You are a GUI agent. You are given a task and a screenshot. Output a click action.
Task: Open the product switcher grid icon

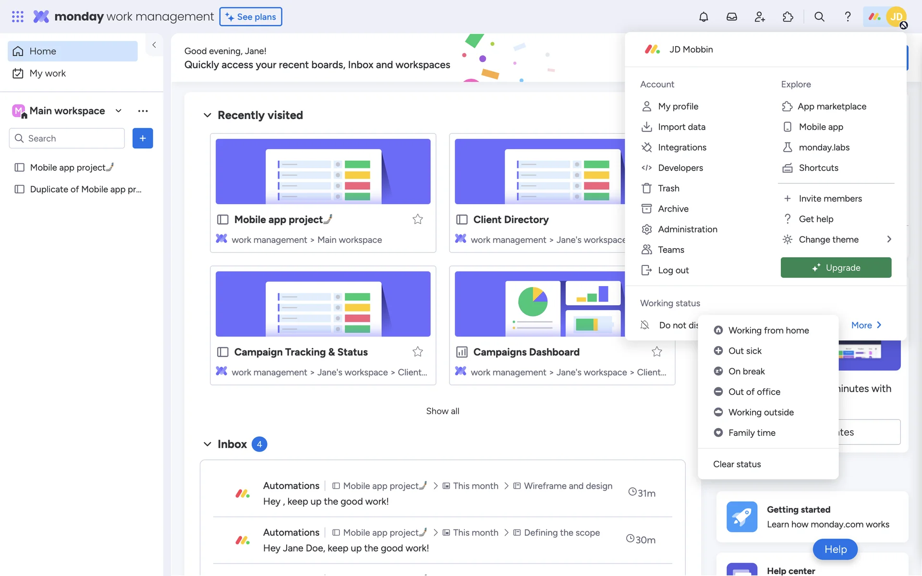click(x=18, y=17)
